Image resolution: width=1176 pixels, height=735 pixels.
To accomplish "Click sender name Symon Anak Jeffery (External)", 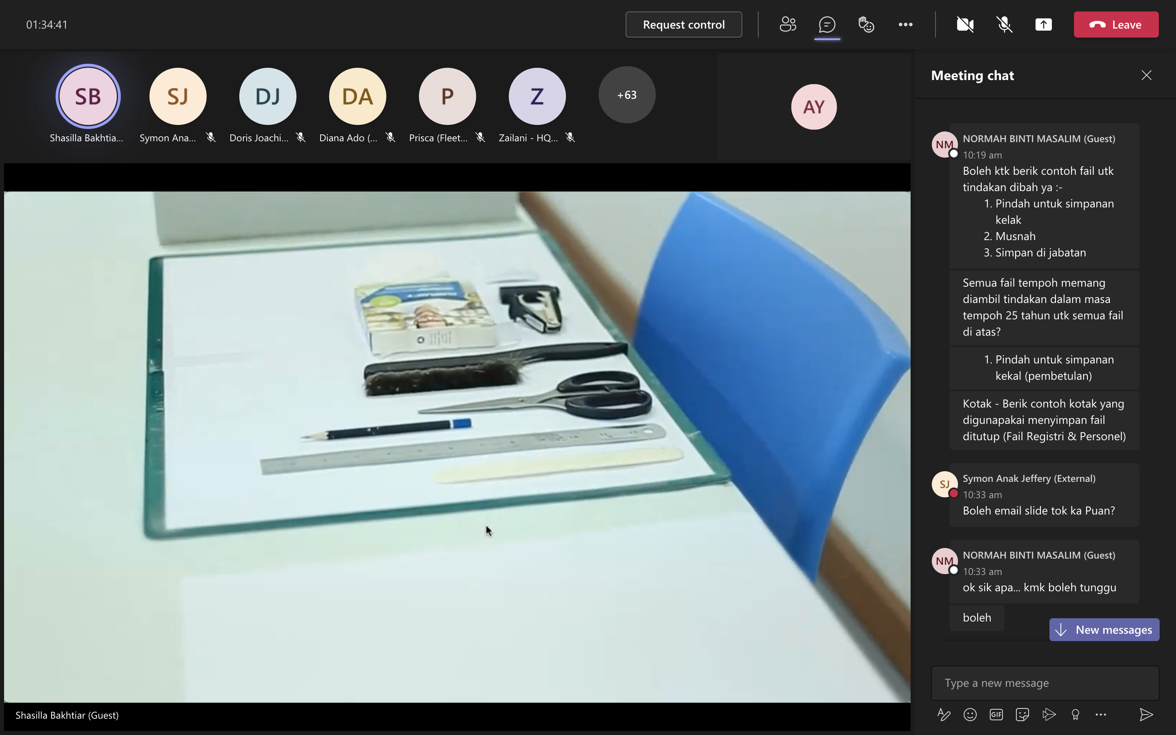I will (x=1029, y=478).
